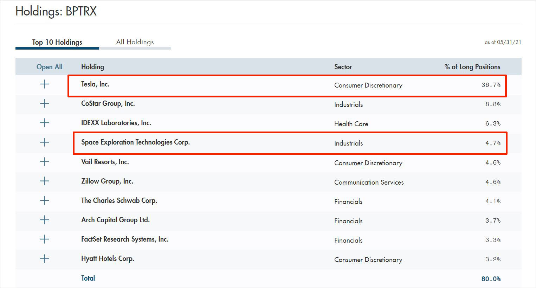Select FactSet Research Systems, Inc. name
Image resolution: width=536 pixels, height=288 pixels.
pos(125,239)
